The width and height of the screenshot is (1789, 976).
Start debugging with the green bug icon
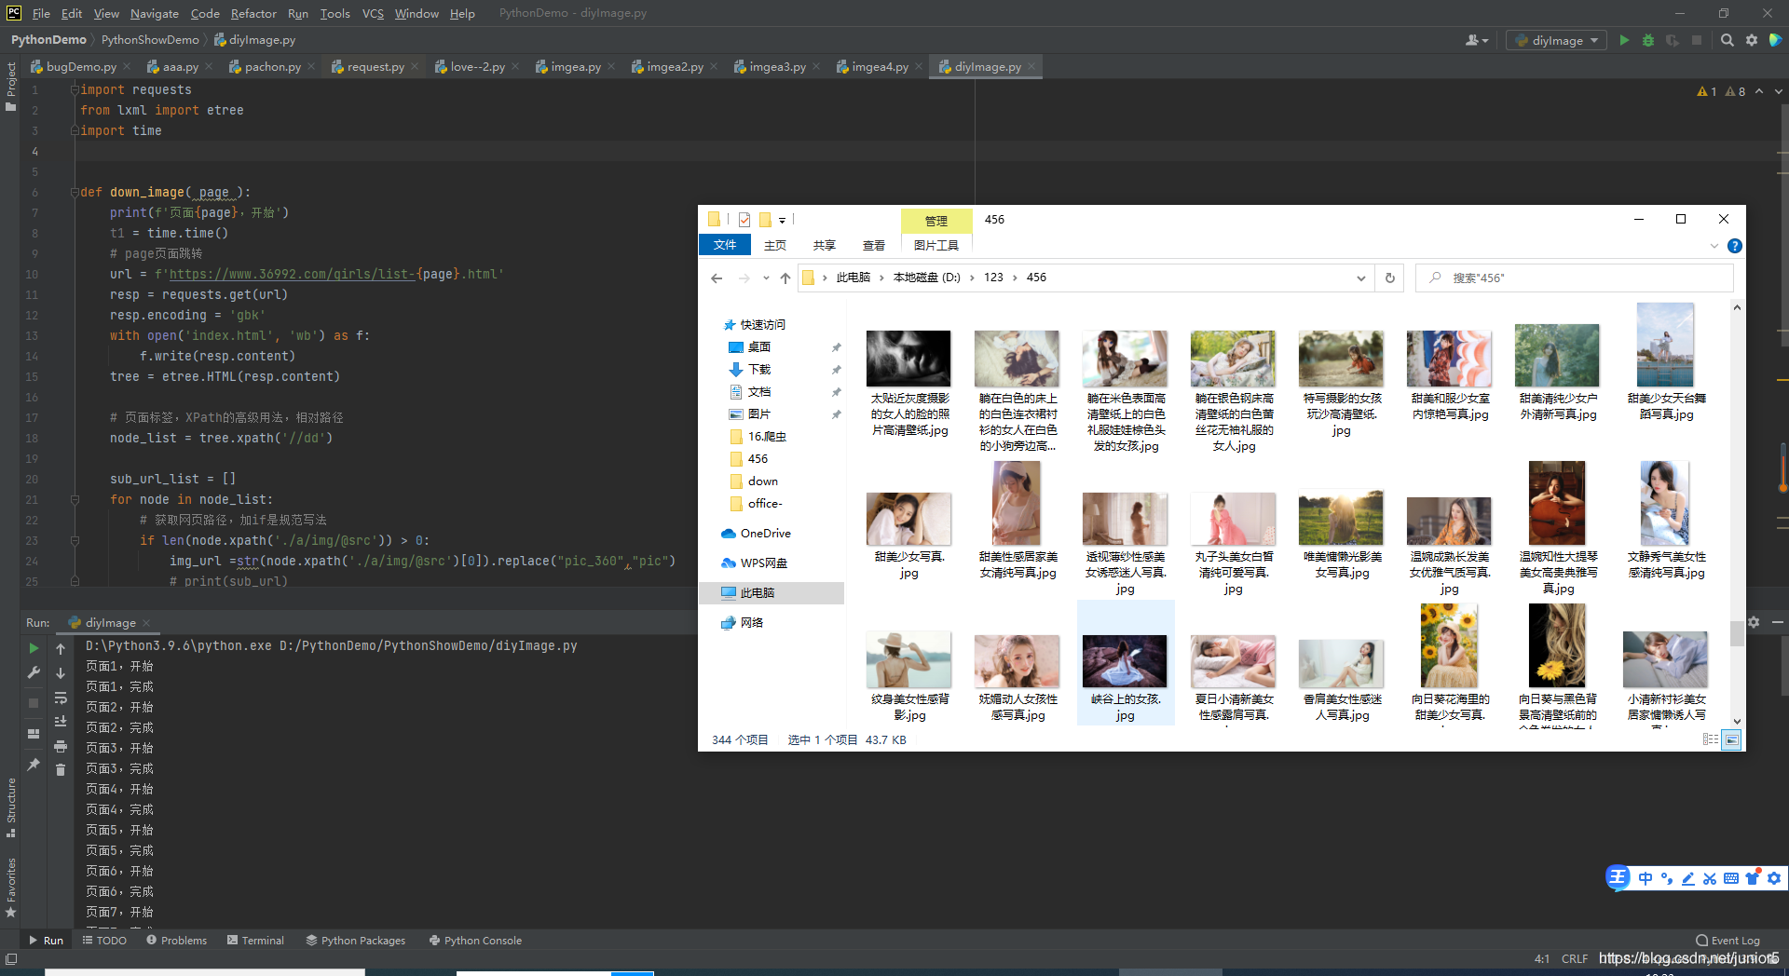(1648, 40)
